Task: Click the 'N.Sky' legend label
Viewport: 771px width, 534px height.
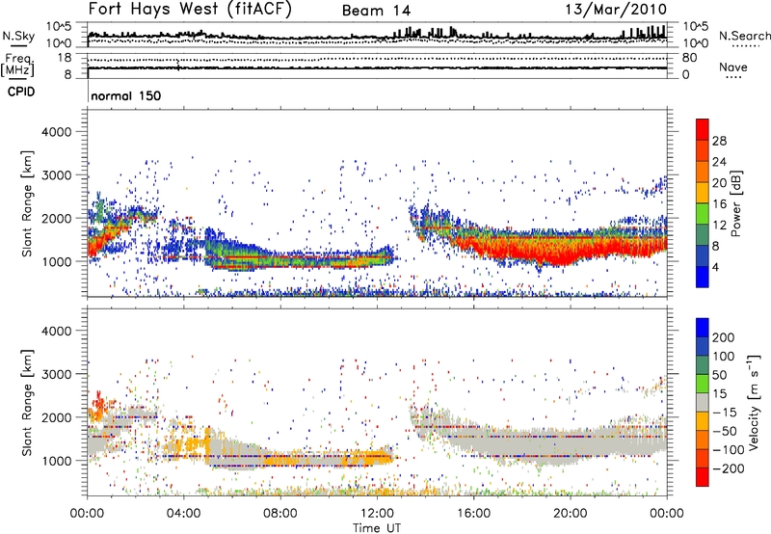Action: [18, 36]
